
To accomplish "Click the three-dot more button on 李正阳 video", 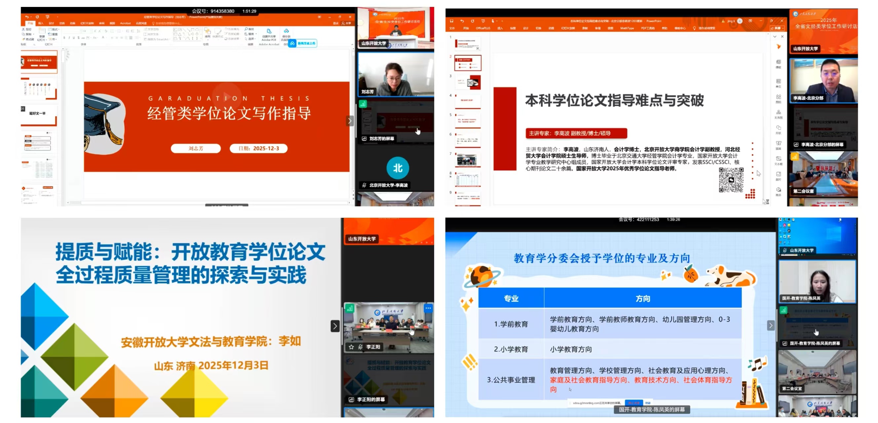I will coord(428,308).
